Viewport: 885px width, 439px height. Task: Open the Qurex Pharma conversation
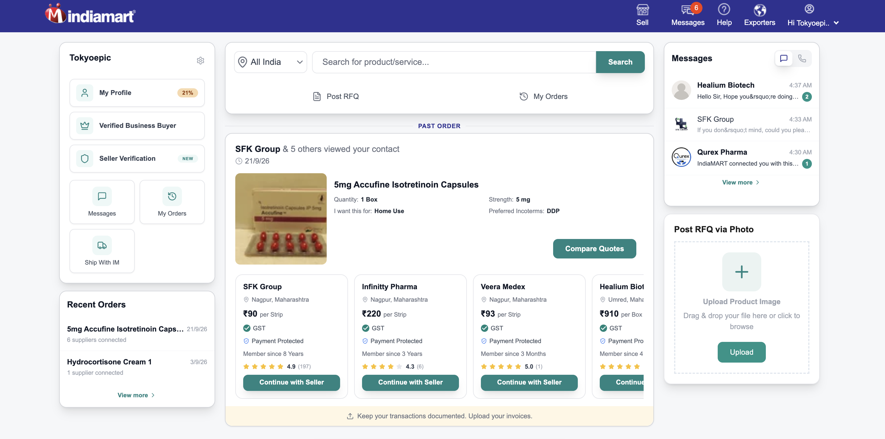click(741, 157)
